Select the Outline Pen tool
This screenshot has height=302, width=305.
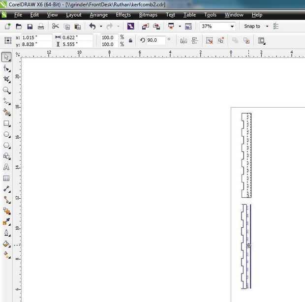pos(6,233)
